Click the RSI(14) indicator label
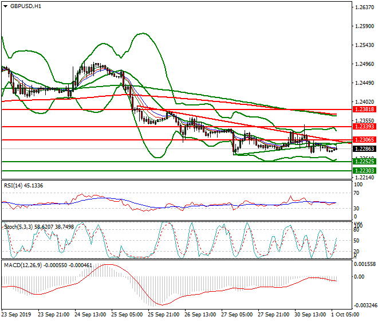 22,185
